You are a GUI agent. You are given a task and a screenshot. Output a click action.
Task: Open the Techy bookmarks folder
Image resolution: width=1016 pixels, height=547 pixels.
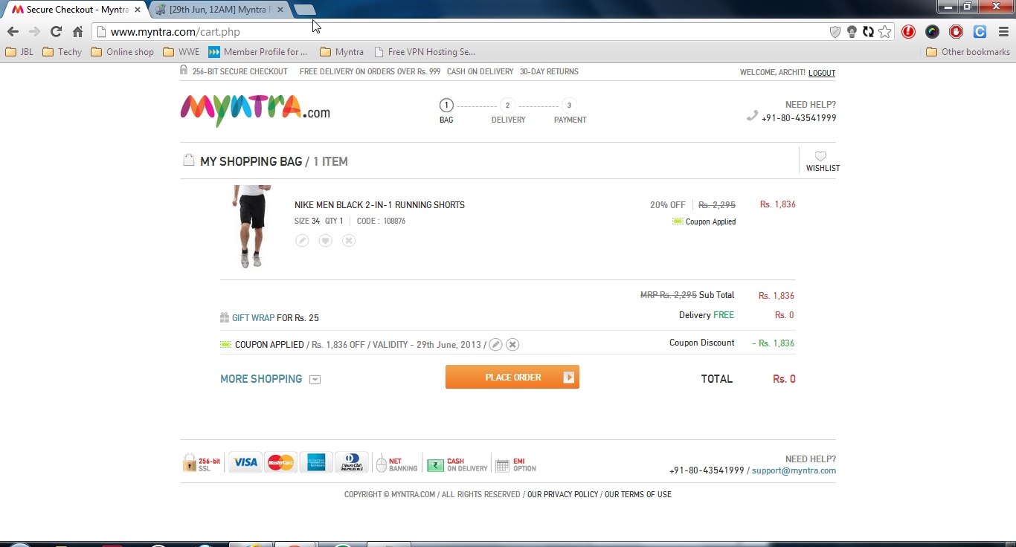pos(62,52)
